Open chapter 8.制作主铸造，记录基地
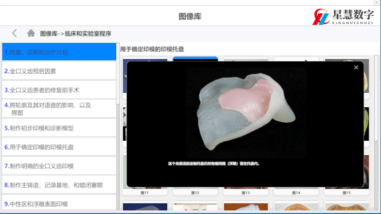This screenshot has height=214, width=381. click(x=59, y=185)
